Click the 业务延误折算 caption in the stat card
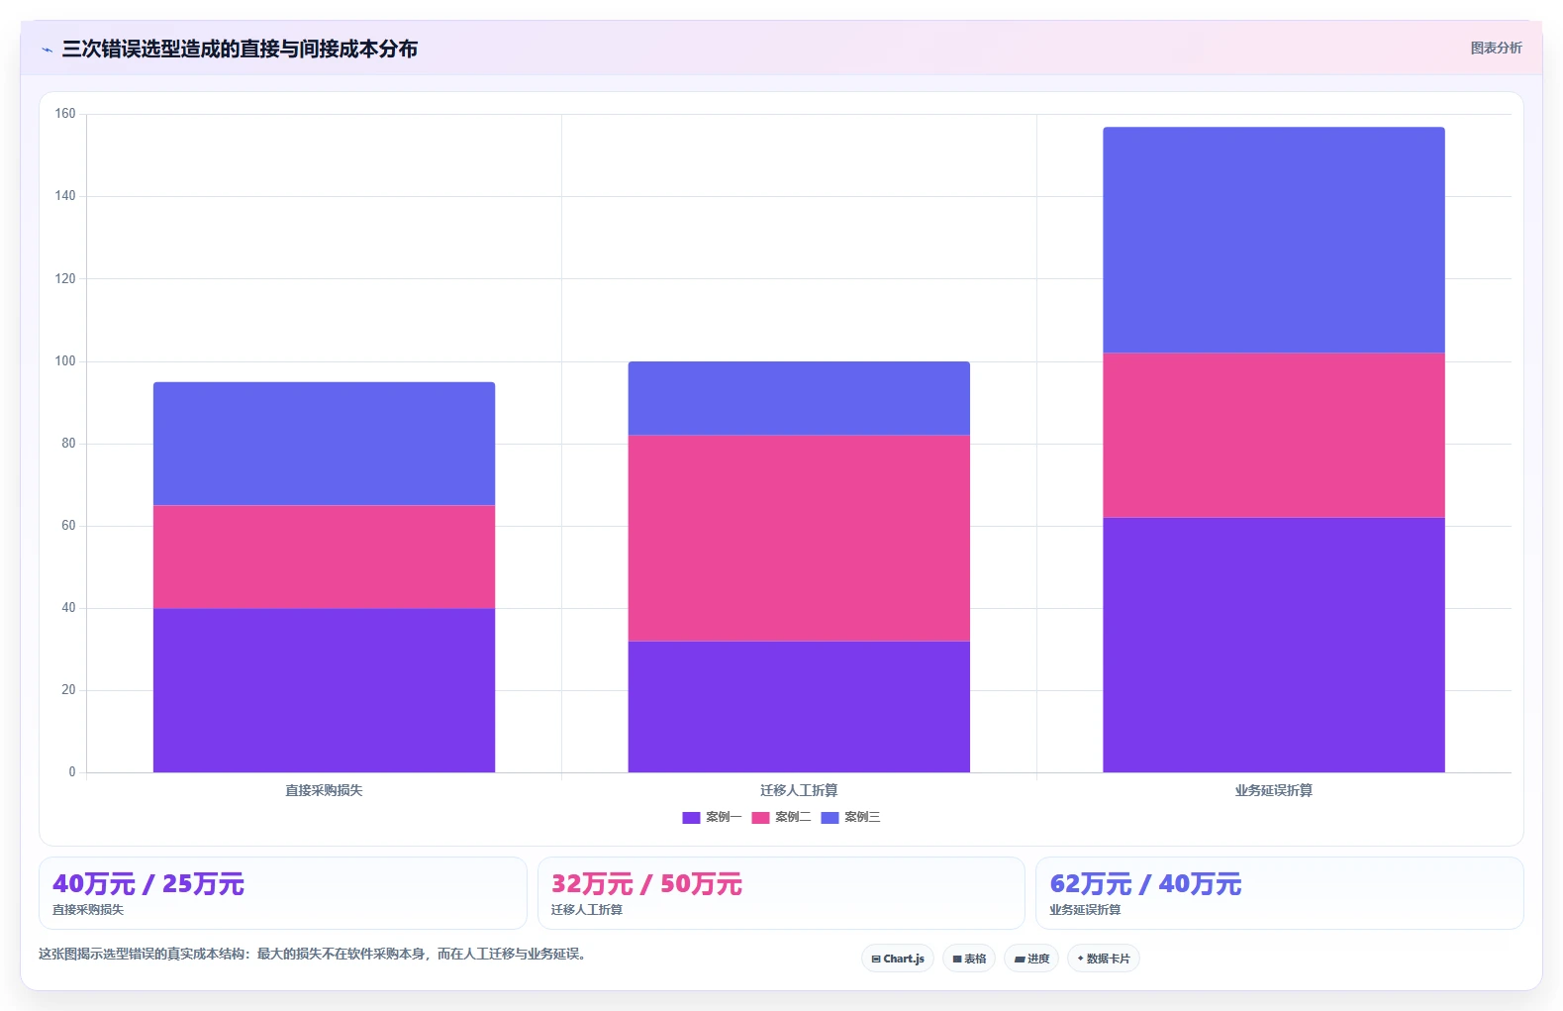Screen dimensions: 1563x1011 tap(1085, 910)
